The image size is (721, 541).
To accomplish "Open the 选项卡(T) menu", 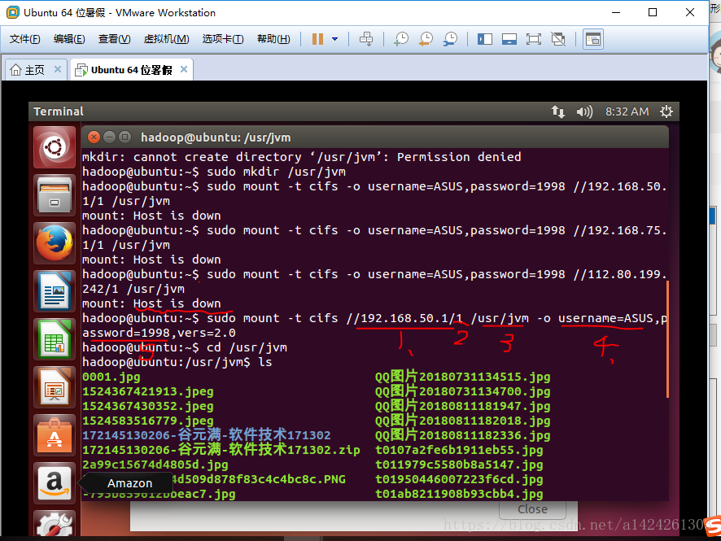I will [223, 39].
